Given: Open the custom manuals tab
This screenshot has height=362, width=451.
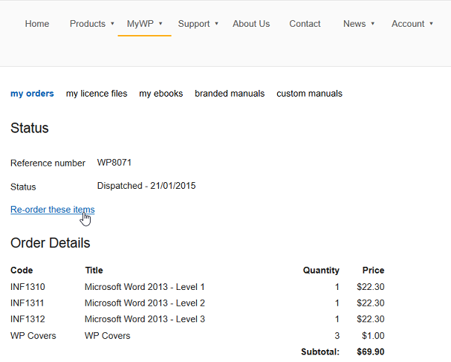Looking at the screenshot, I should [310, 94].
